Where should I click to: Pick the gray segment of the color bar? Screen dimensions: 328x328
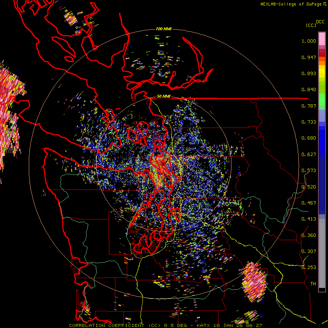click(x=322, y=253)
